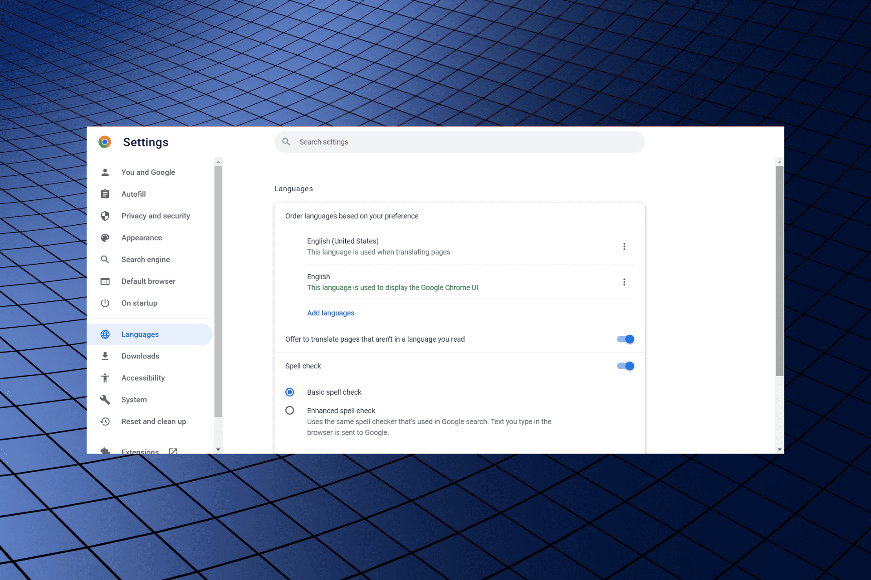Toggle off the Spell check switch
Viewport: 871px width, 580px height.
[x=624, y=366]
